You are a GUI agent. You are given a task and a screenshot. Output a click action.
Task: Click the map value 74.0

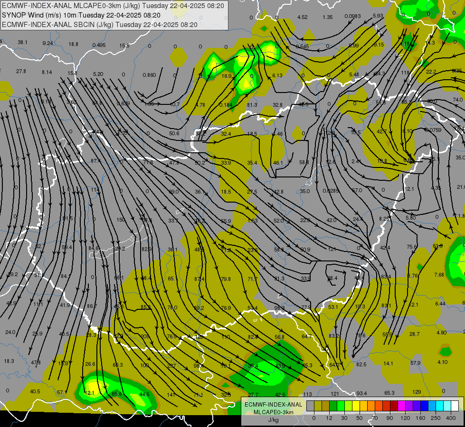(457, 100)
